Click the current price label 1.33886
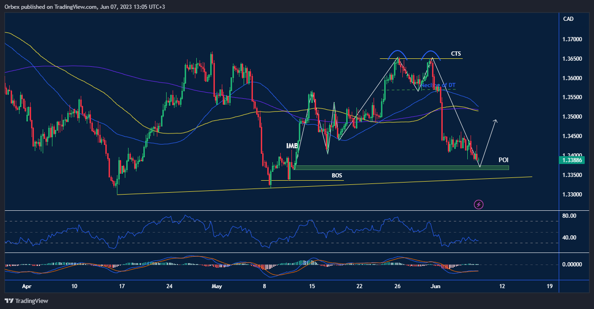This screenshot has height=309, width=594. coord(571,160)
